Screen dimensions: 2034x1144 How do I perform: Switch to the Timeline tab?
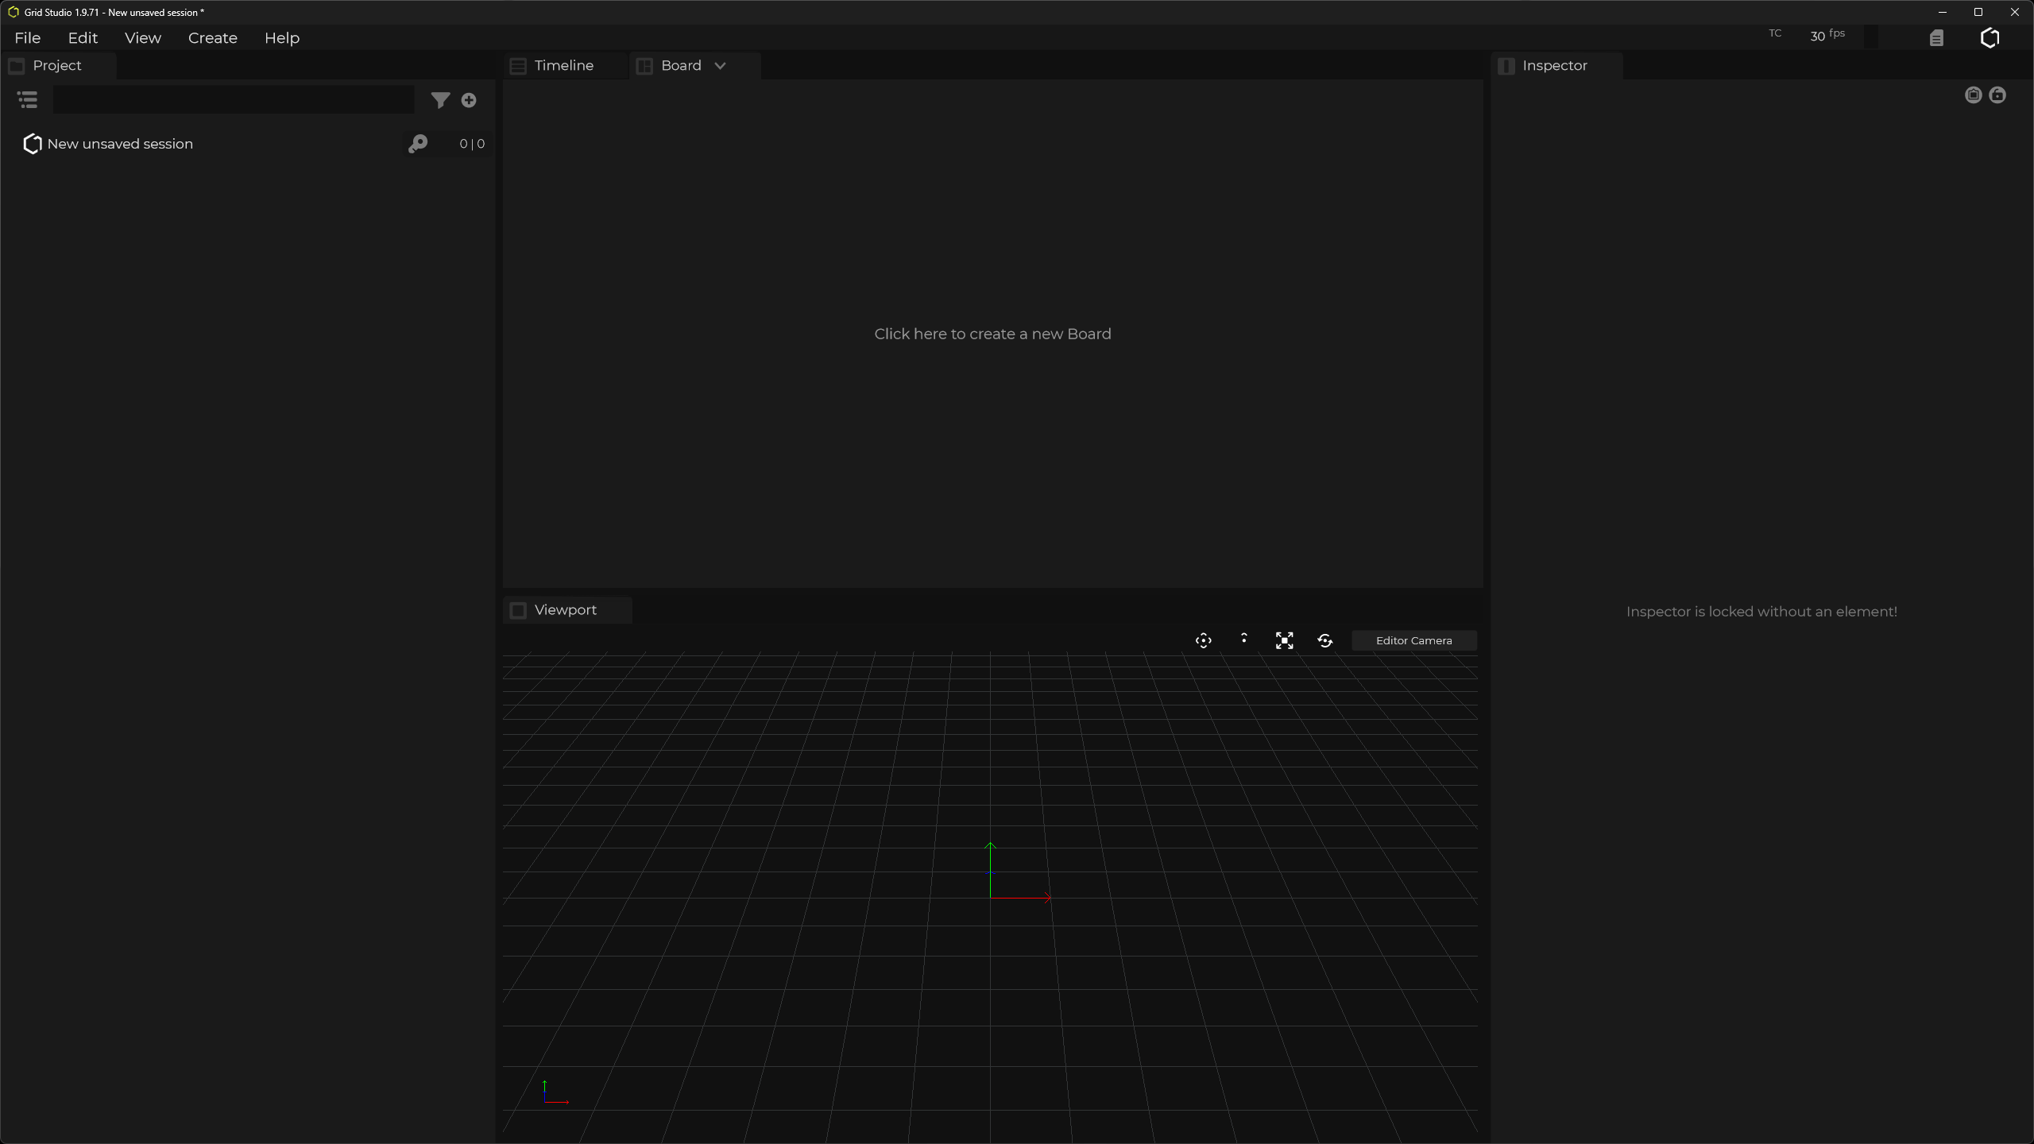coord(563,66)
